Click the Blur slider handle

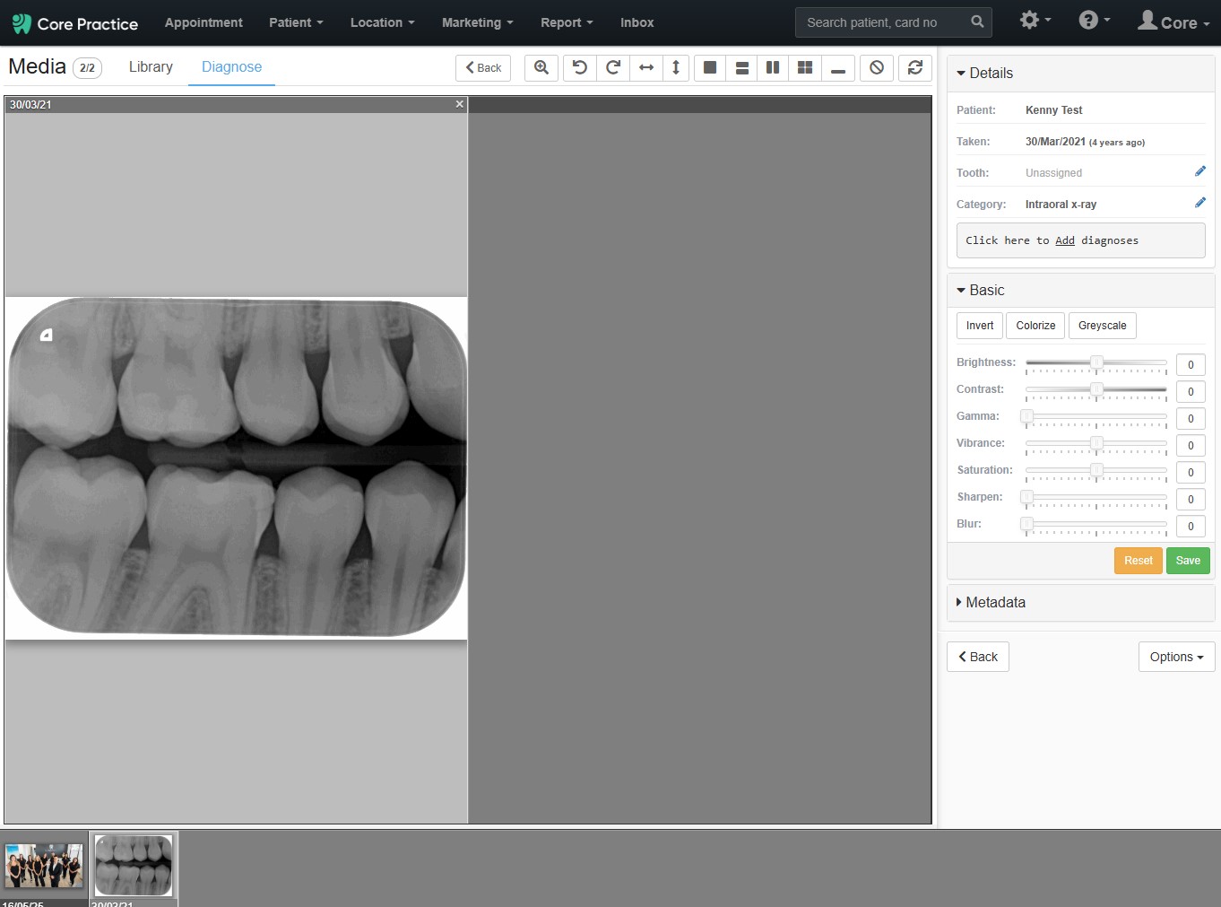click(1027, 524)
